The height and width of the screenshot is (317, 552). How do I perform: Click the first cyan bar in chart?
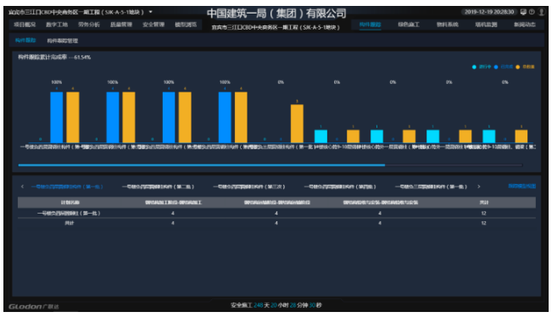click(x=321, y=136)
